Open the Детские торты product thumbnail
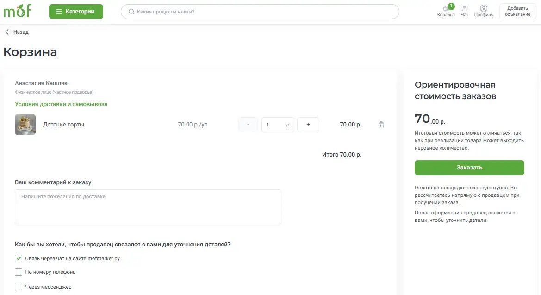This screenshot has width=541, height=295. [25, 125]
